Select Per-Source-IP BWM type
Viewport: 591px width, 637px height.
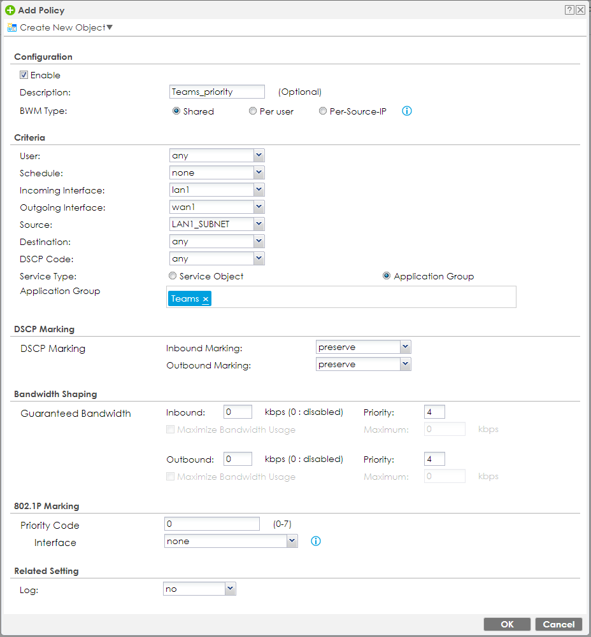point(323,111)
